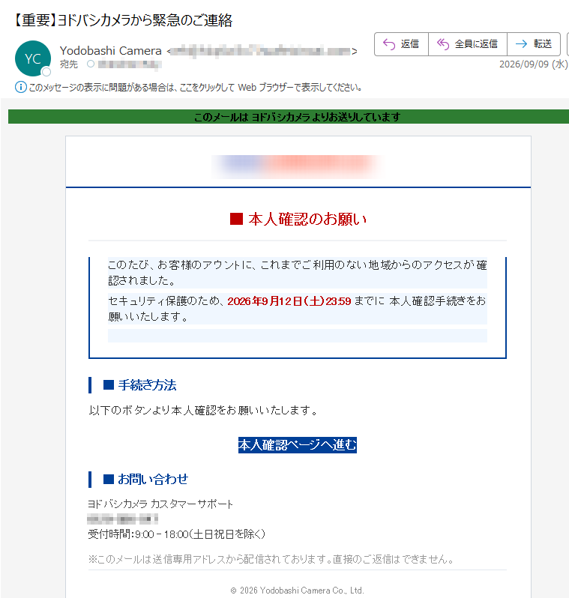The height and width of the screenshot is (598, 569).
Task: Click the paragraph starting このたび、お客様のアカウントに
Action: coord(298,273)
